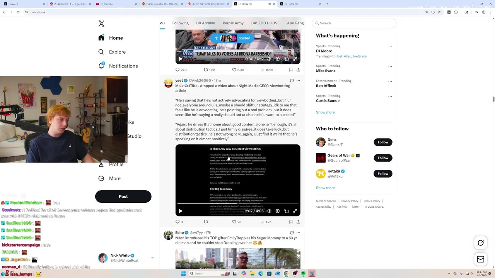The height and width of the screenshot is (278, 495).
Task: Open Spotify from the taskbar
Action: (x=303, y=273)
